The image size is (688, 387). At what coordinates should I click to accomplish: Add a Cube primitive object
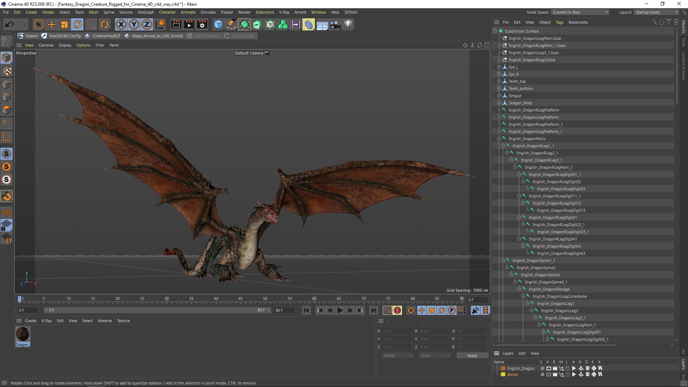[218, 24]
